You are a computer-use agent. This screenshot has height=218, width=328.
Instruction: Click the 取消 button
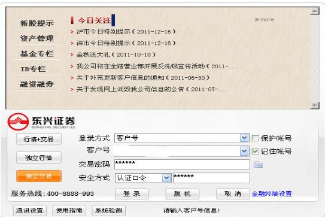(x=233, y=194)
